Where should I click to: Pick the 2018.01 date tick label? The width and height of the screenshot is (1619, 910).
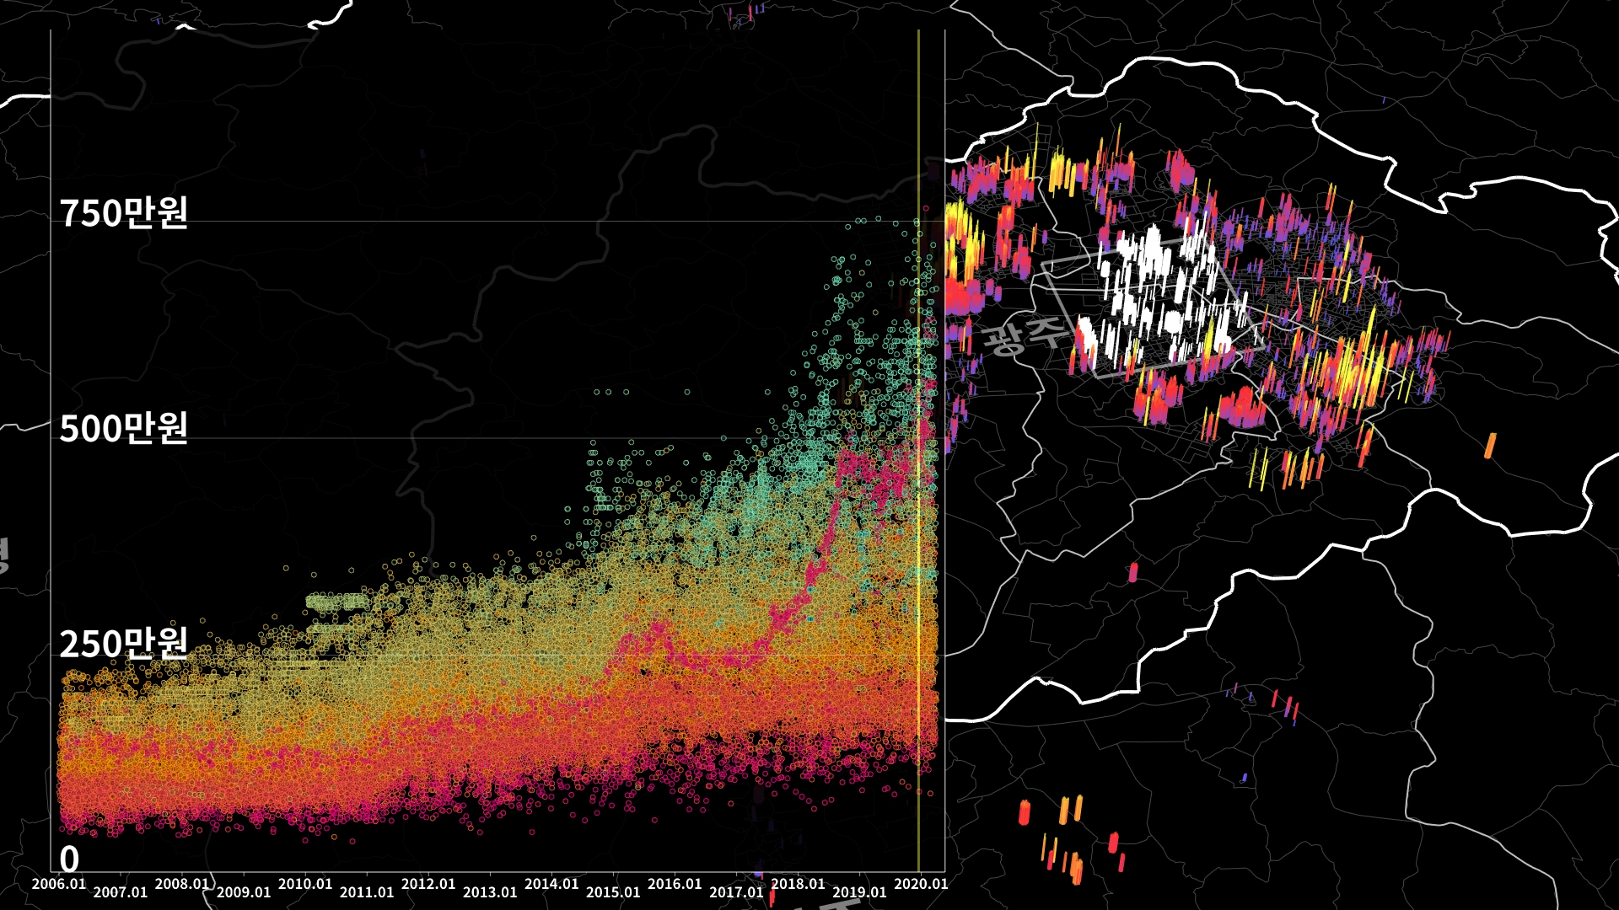pyautogui.click(x=798, y=884)
